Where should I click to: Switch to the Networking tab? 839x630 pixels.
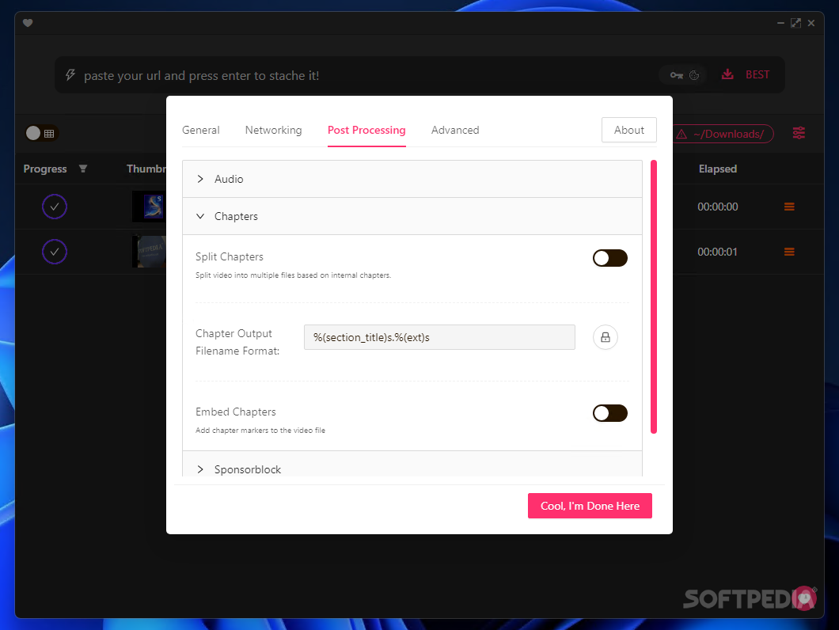coord(273,130)
